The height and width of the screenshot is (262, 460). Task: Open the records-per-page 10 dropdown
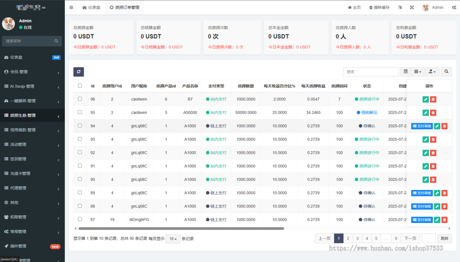tap(173, 239)
